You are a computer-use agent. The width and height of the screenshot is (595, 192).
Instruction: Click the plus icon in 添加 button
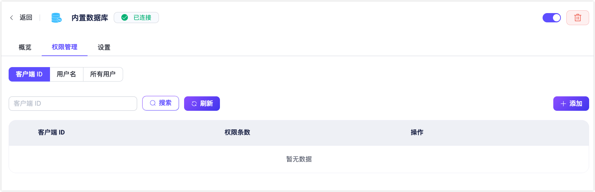(x=563, y=104)
